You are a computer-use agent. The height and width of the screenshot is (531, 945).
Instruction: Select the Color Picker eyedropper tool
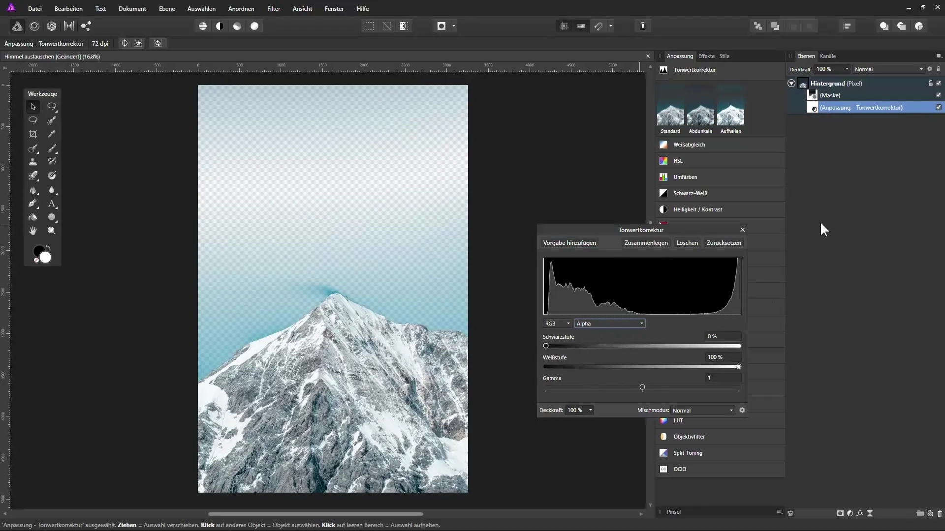[x=52, y=134]
